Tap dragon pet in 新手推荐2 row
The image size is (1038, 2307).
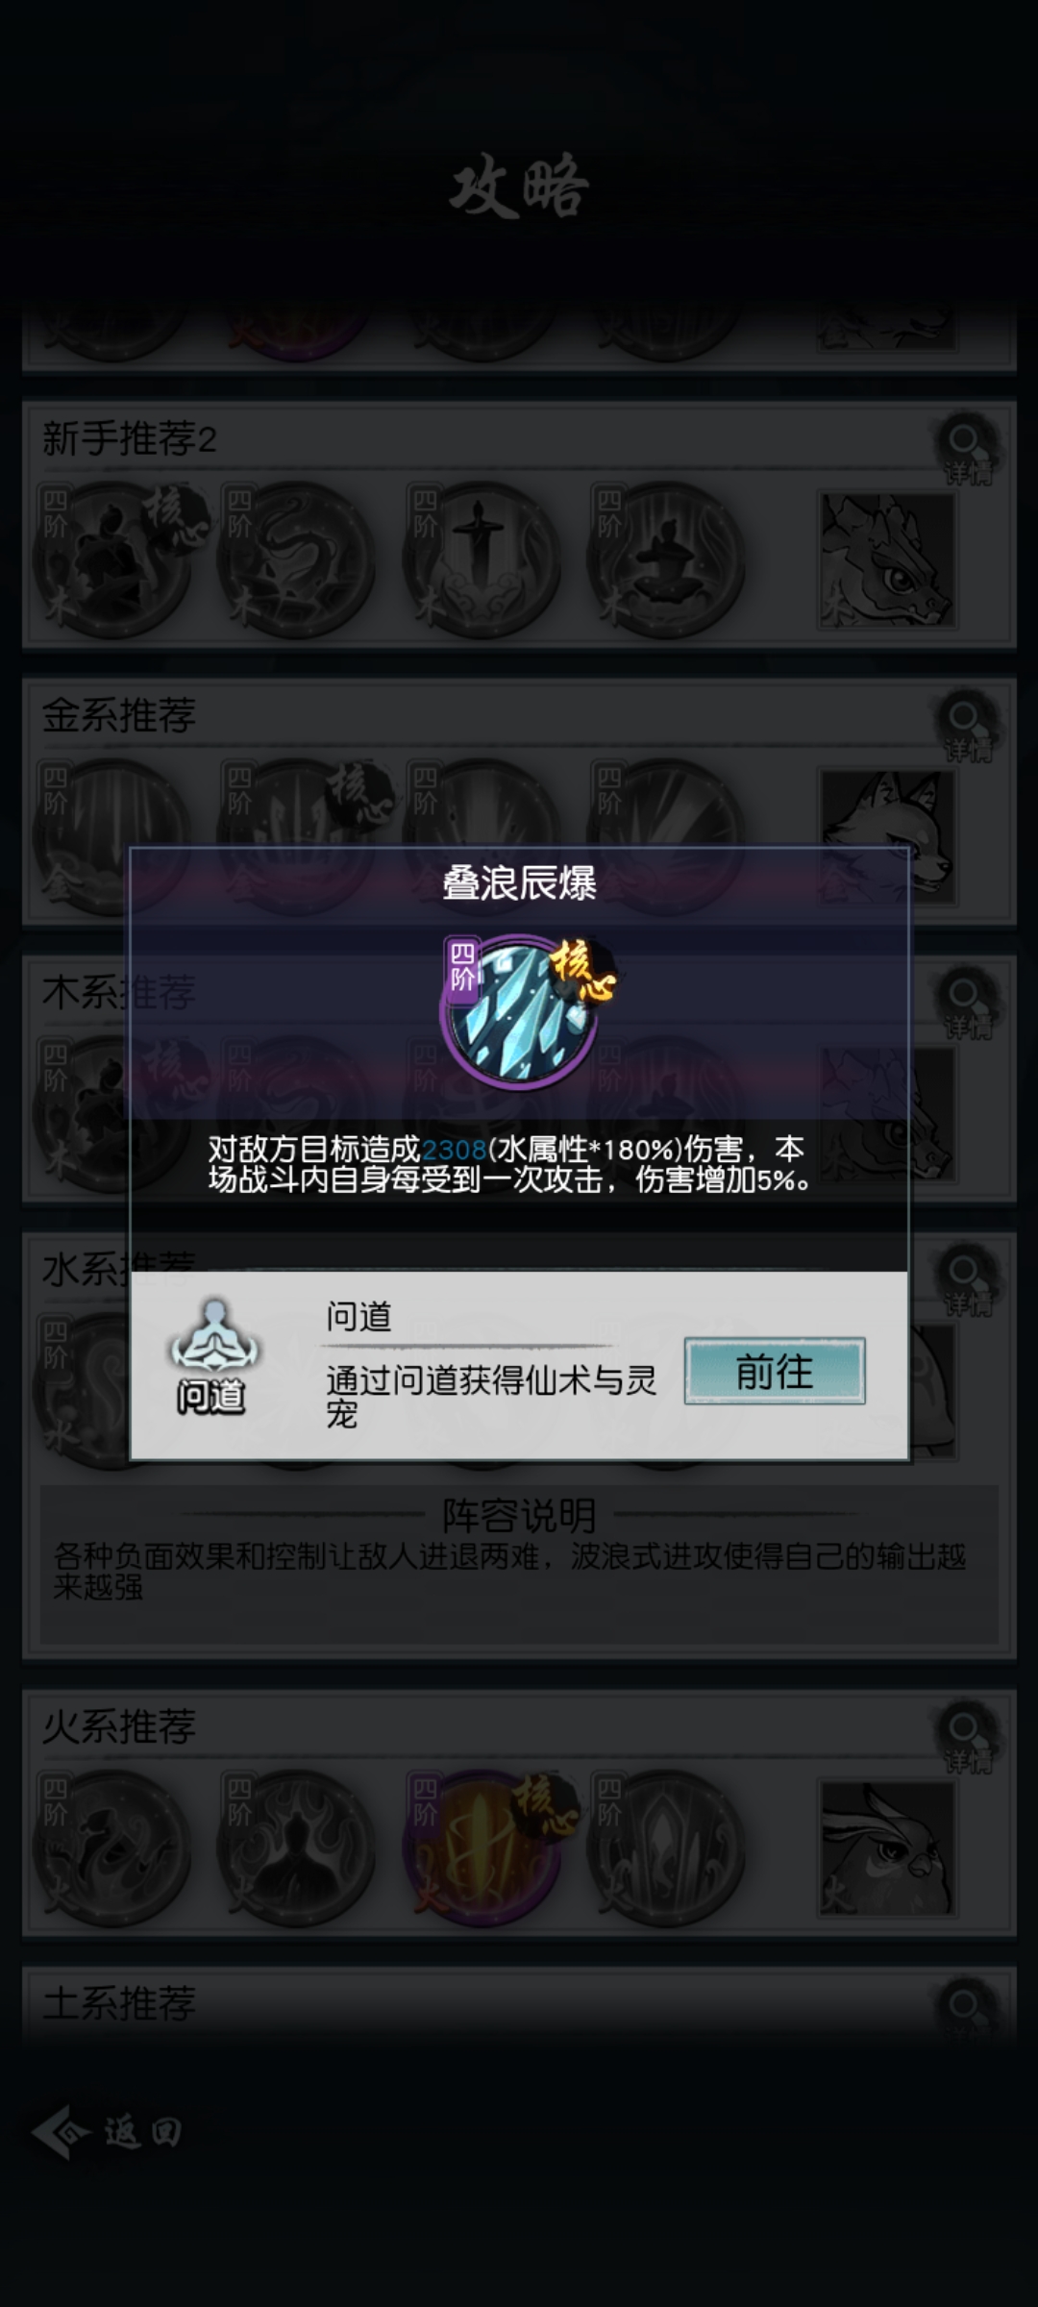887,560
